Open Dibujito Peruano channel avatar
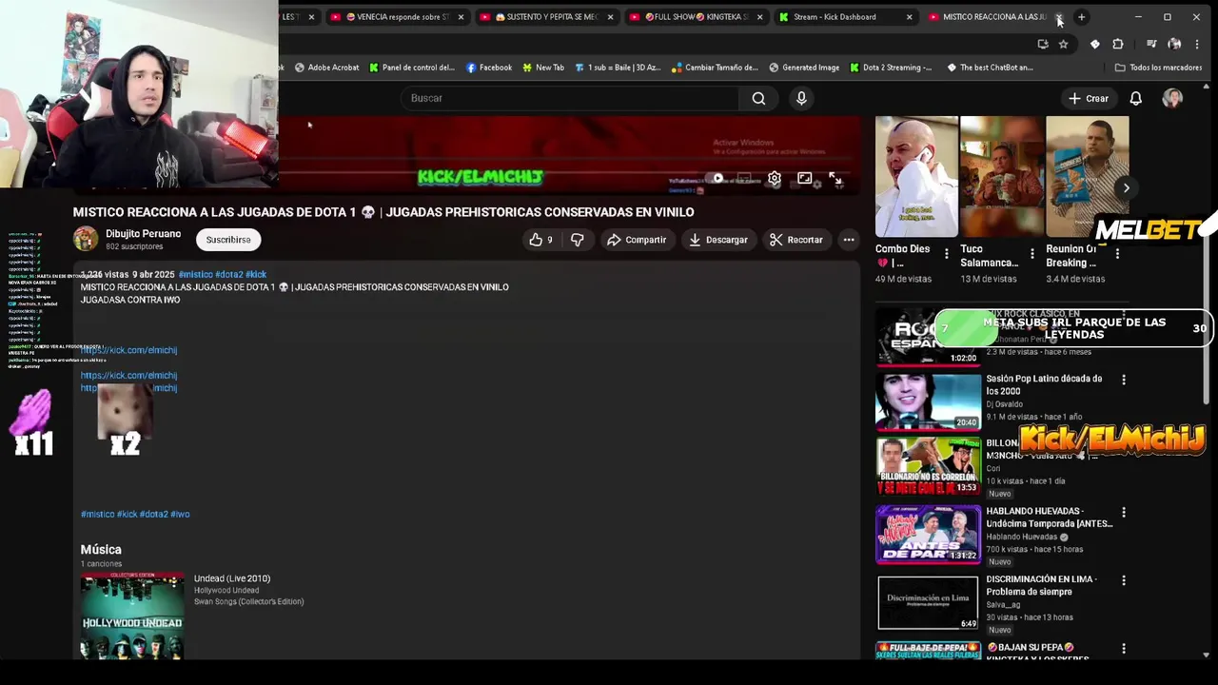1218x685 pixels. [86, 239]
